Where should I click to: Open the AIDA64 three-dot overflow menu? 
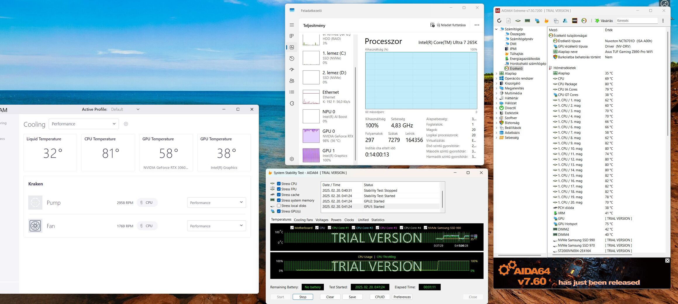(x=663, y=21)
